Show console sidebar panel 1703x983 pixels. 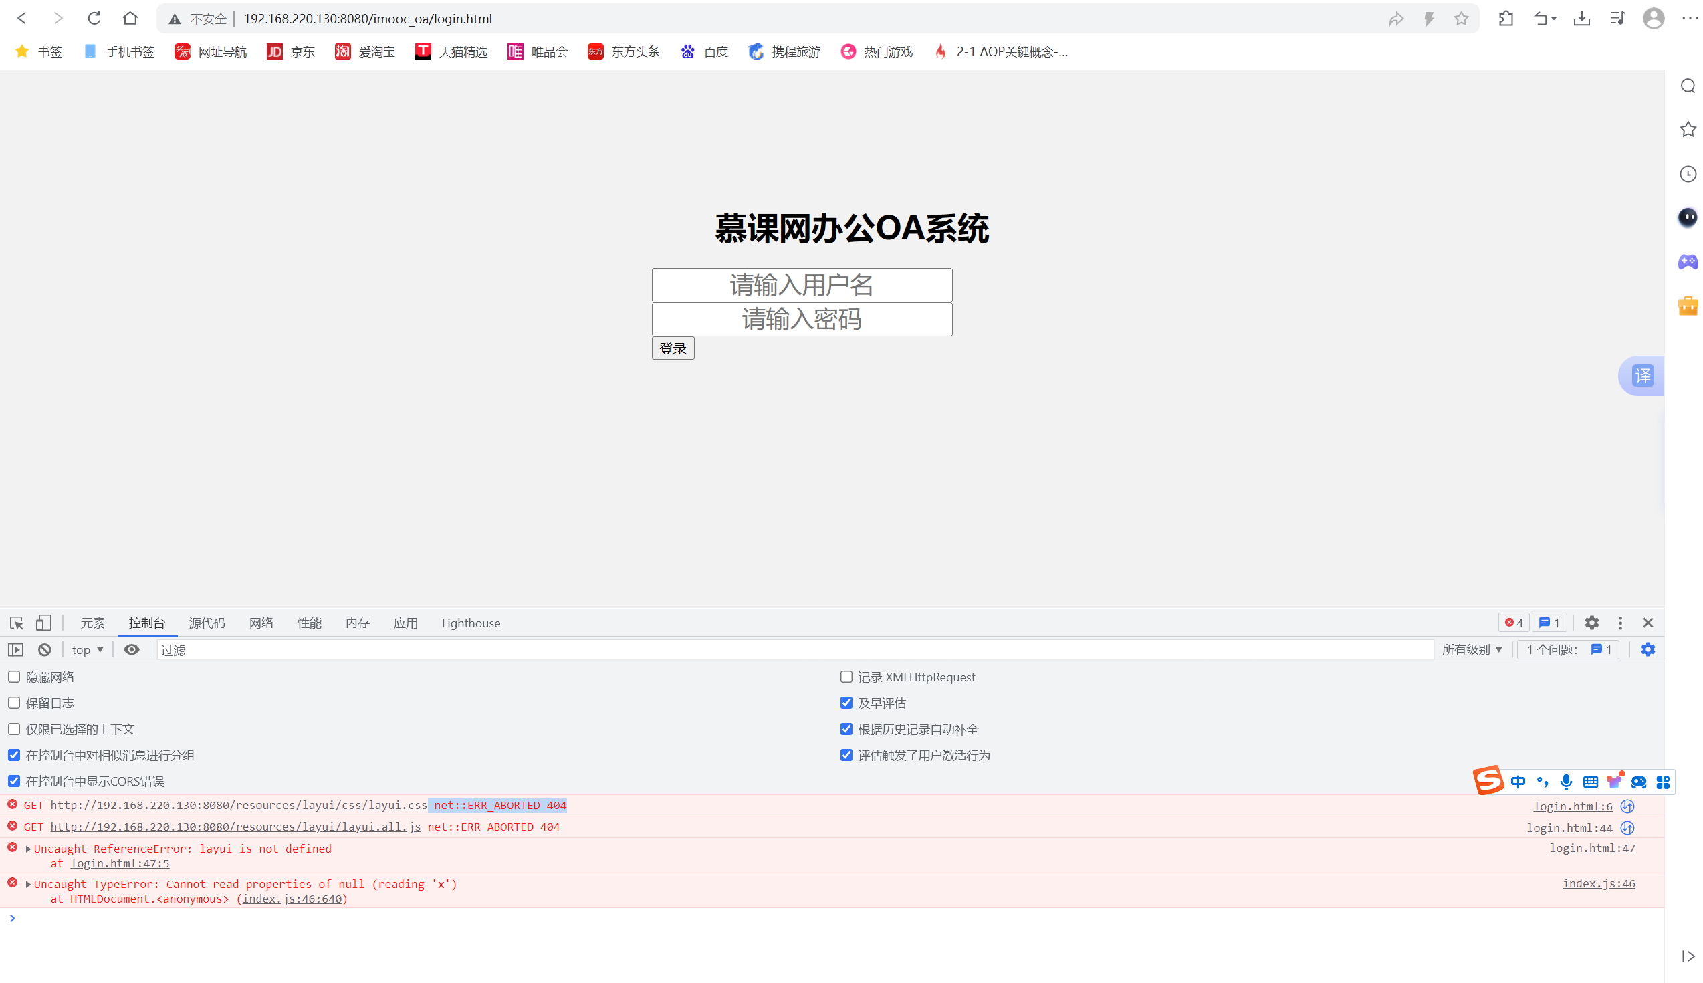[x=15, y=649]
